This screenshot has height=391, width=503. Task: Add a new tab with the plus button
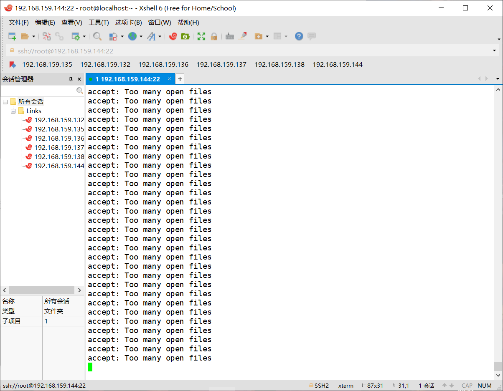(180, 79)
